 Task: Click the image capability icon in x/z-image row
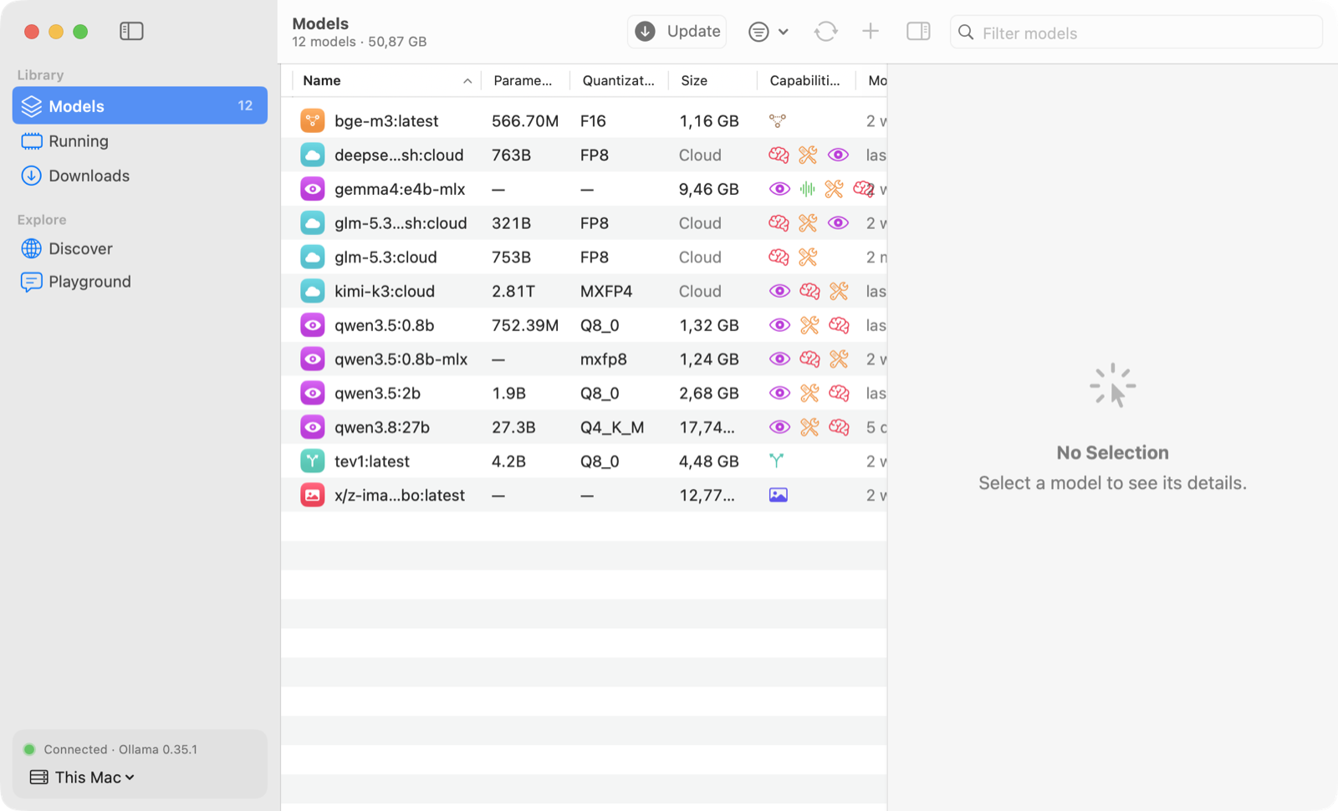(779, 495)
